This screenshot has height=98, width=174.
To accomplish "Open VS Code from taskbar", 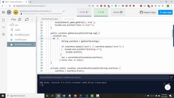I will coord(86,96).
